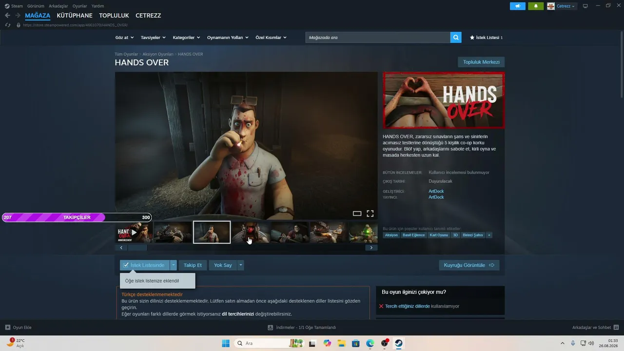Open the Oyunlar menu
The height and width of the screenshot is (351, 624).
coord(80,6)
